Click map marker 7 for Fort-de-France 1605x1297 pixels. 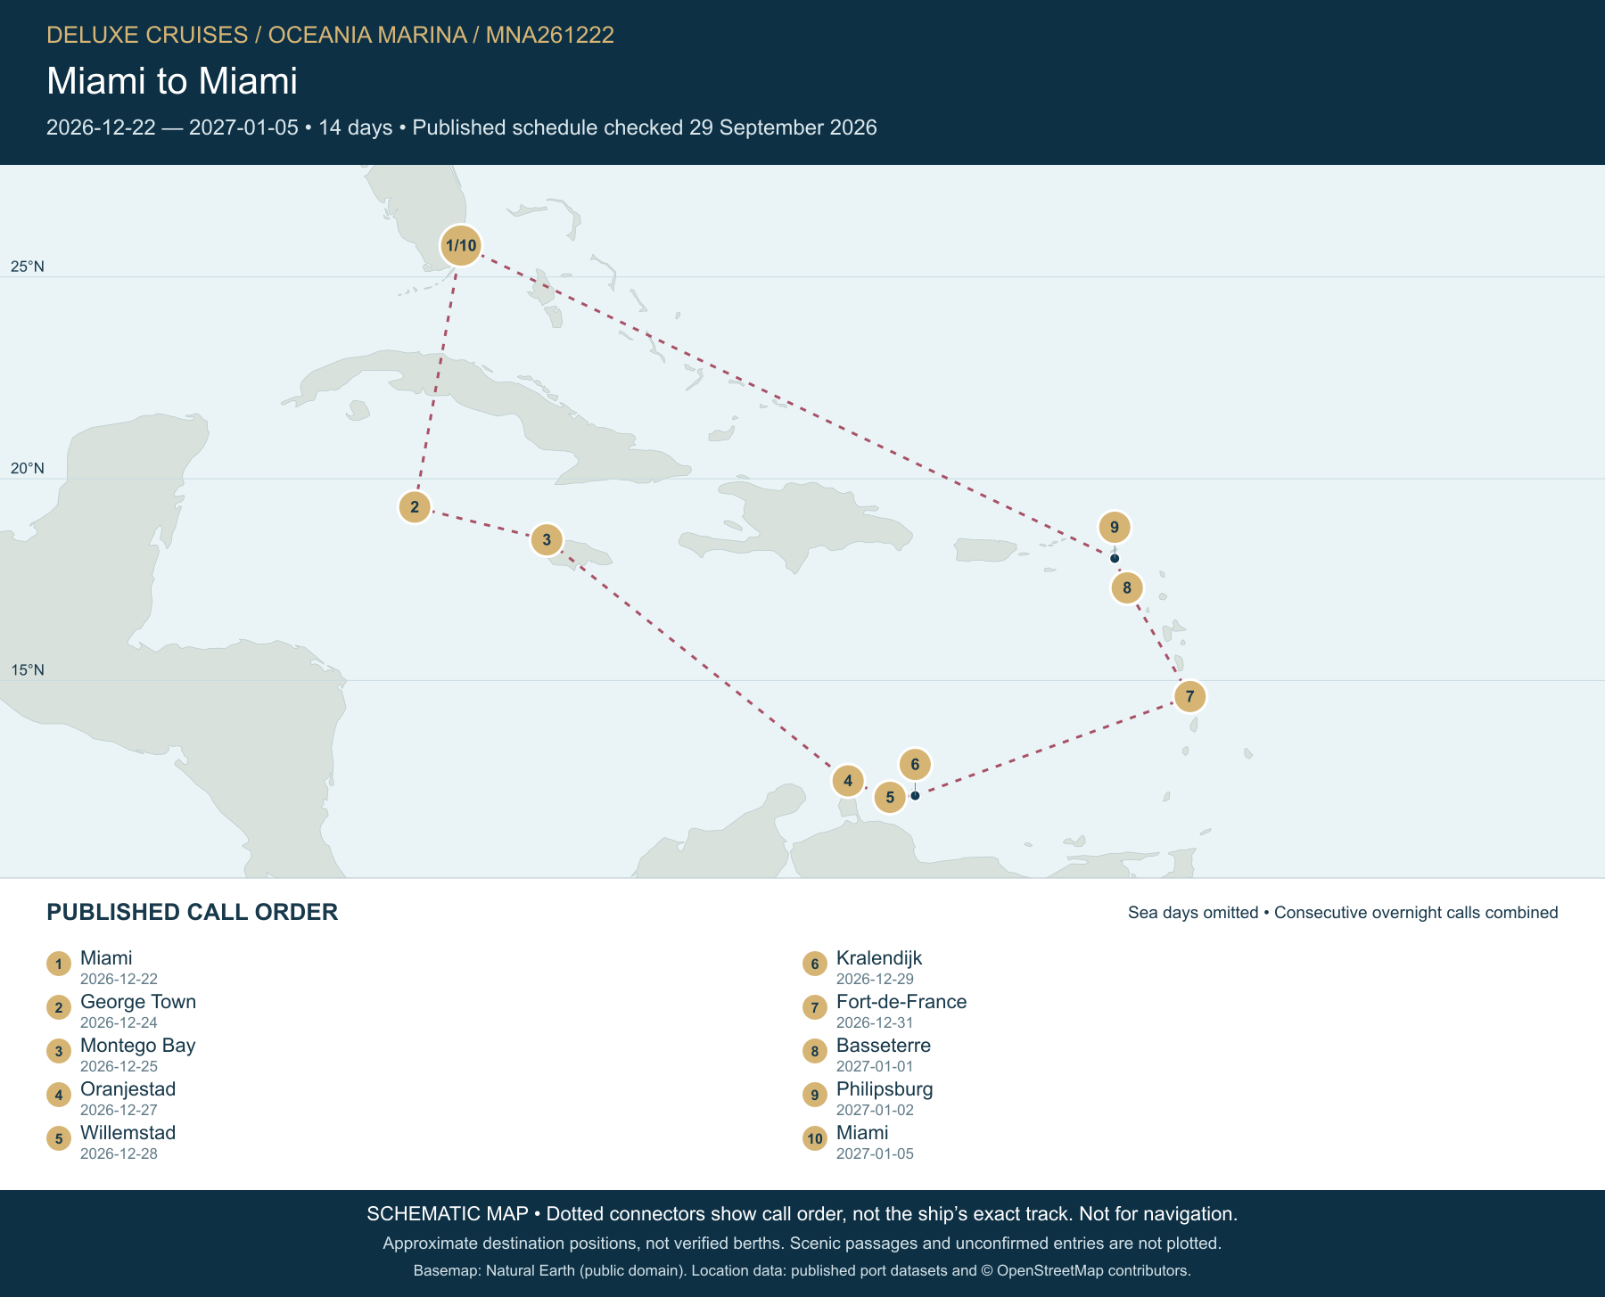1190,696
